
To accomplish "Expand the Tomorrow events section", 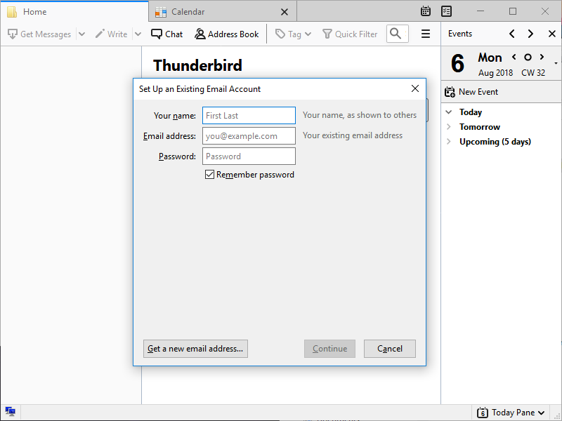I will pyautogui.click(x=450, y=126).
